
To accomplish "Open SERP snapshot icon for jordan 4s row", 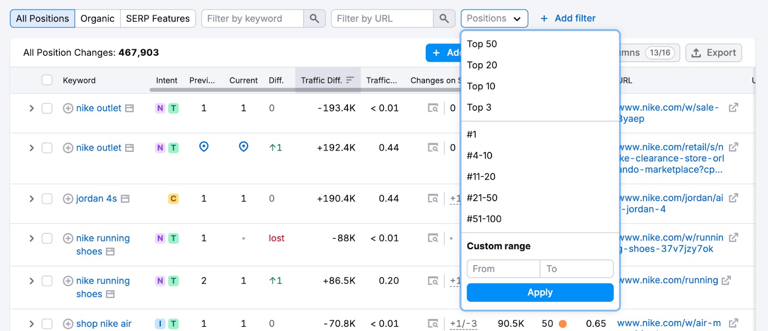I will pyautogui.click(x=433, y=199).
